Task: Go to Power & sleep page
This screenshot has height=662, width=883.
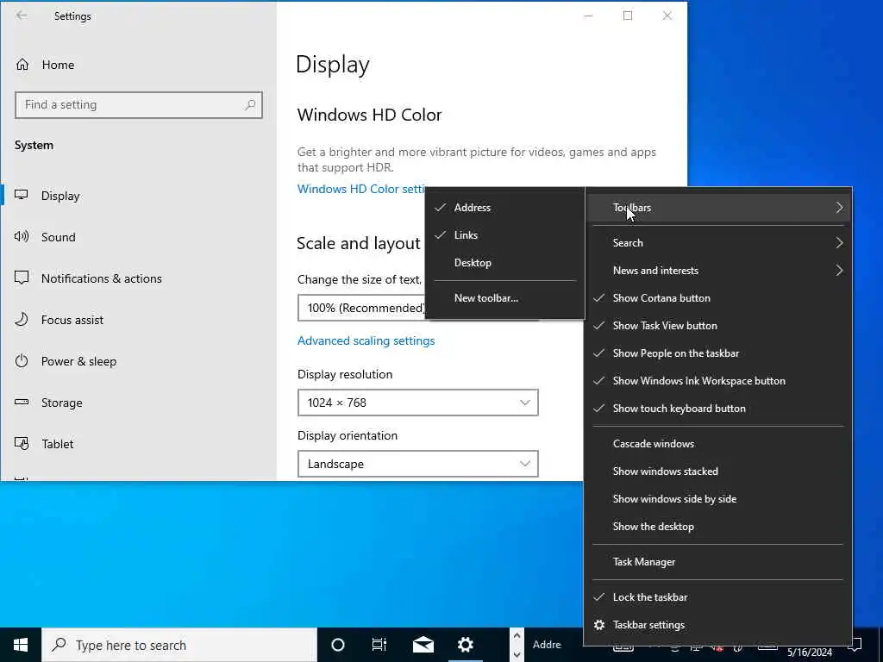Action: pos(139,361)
